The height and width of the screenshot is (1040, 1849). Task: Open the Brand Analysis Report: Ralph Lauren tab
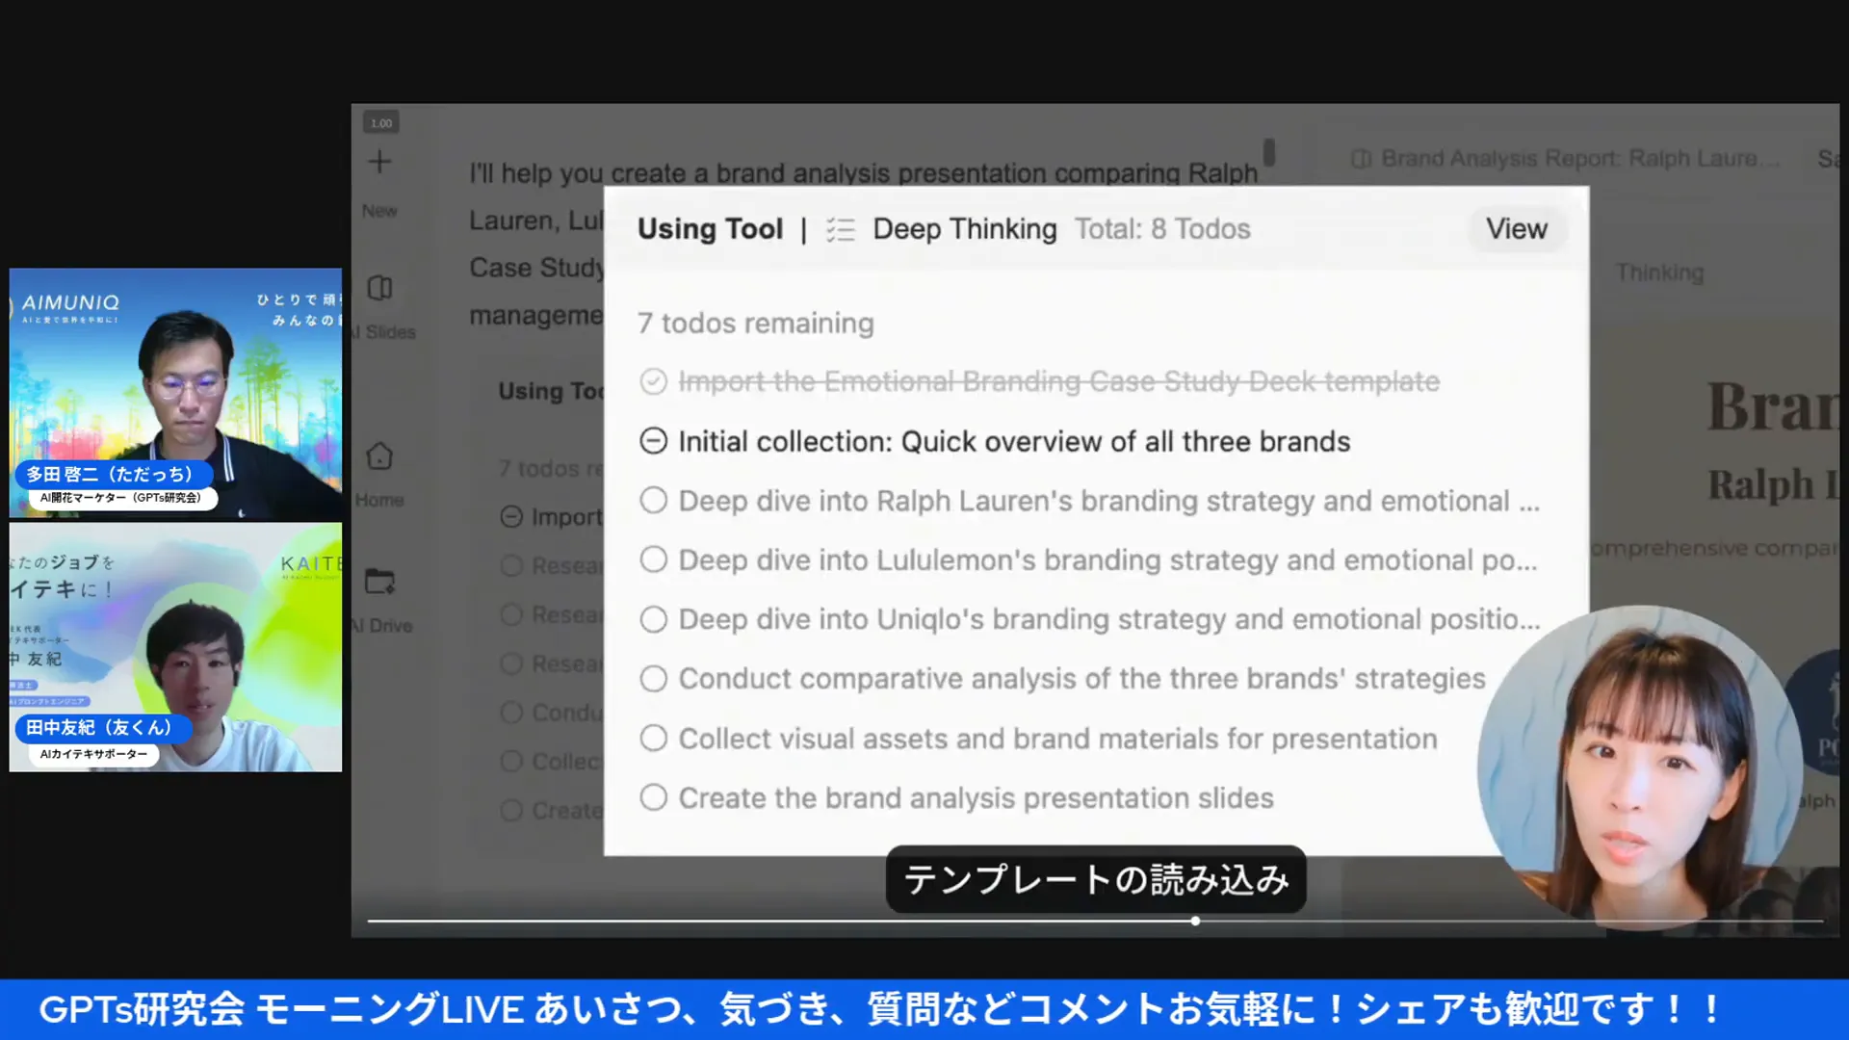click(1566, 159)
